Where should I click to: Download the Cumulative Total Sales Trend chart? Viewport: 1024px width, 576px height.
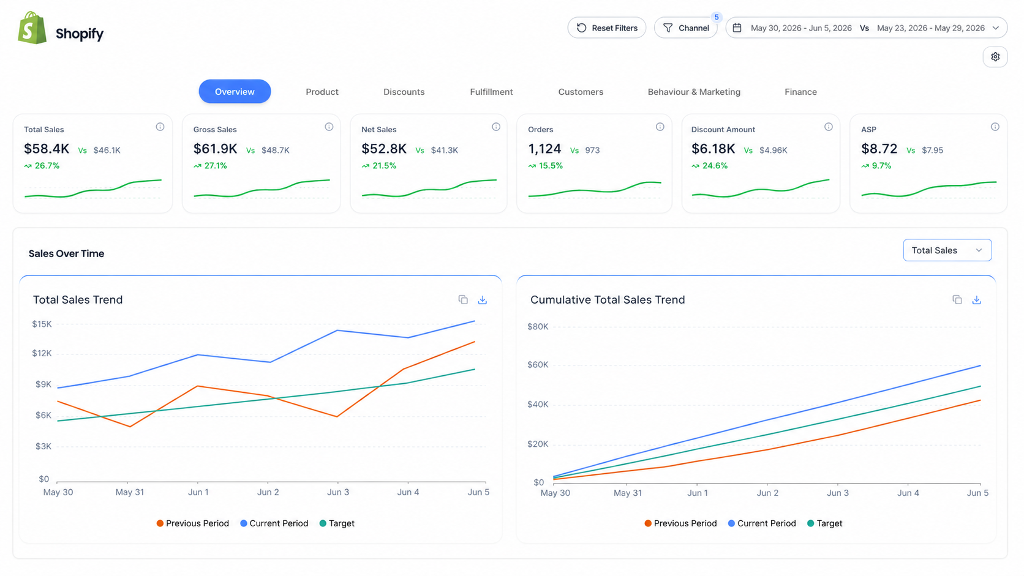[977, 300]
